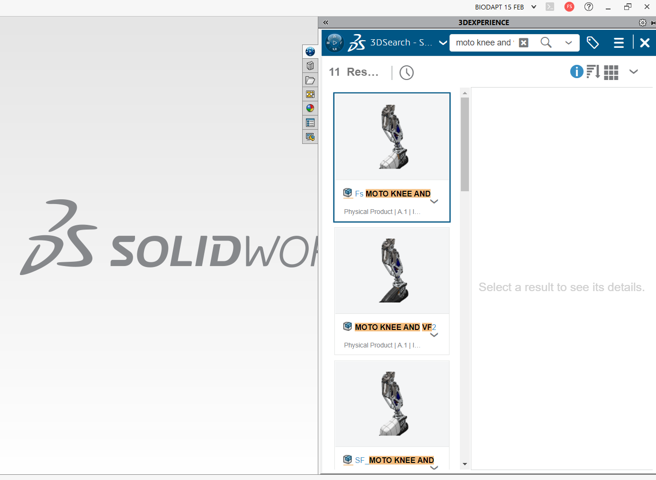Click 'Physical Product' under MOTO KNEE AND VF2
This screenshot has height=480, width=656.
pos(368,345)
